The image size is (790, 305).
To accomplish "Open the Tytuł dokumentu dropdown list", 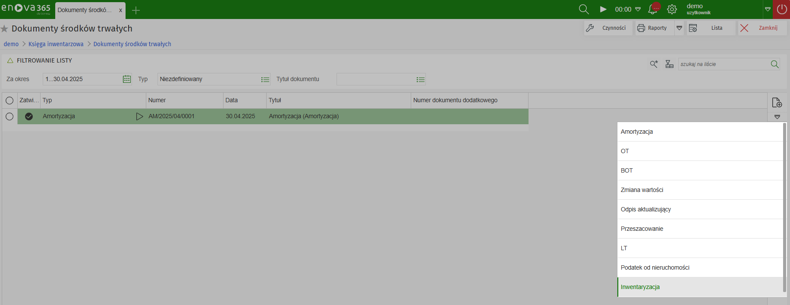I will 420,79.
